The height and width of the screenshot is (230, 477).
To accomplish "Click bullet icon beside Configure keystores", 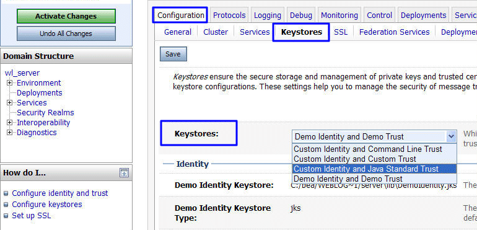I will pos(6,205).
